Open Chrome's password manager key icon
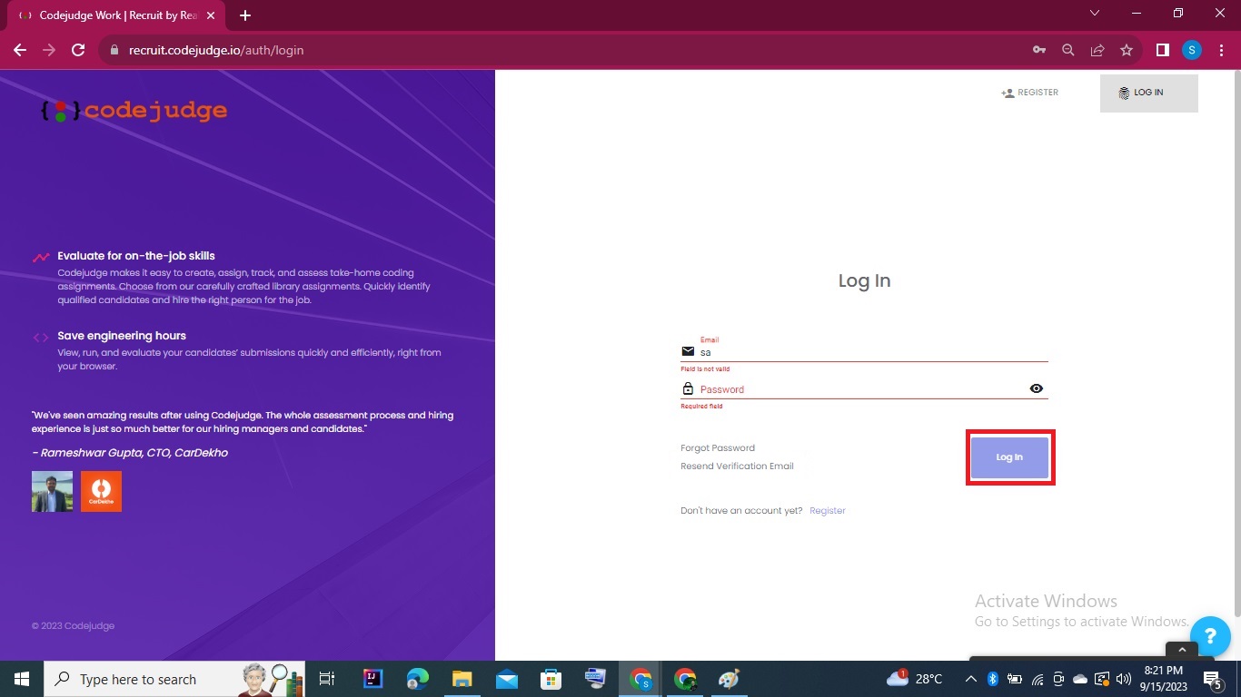Image resolution: width=1241 pixels, height=697 pixels. [1038, 50]
